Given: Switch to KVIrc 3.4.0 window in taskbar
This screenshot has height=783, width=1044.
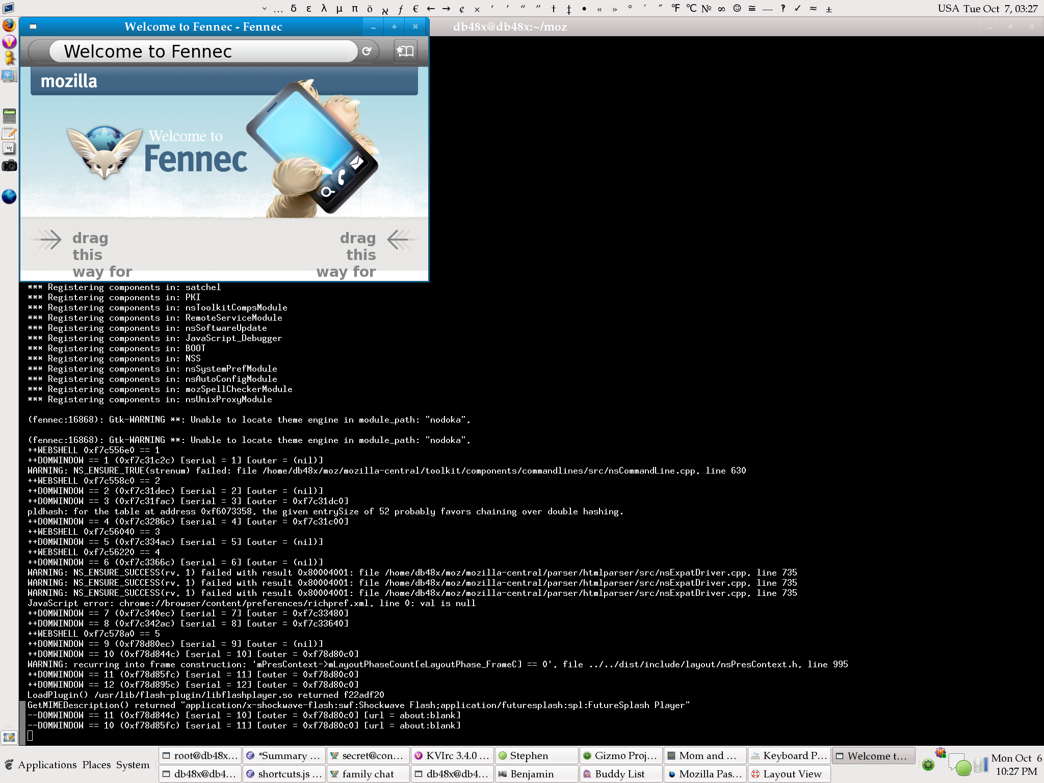Looking at the screenshot, I should tap(452, 755).
